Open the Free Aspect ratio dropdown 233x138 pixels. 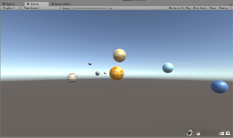tap(42, 8)
